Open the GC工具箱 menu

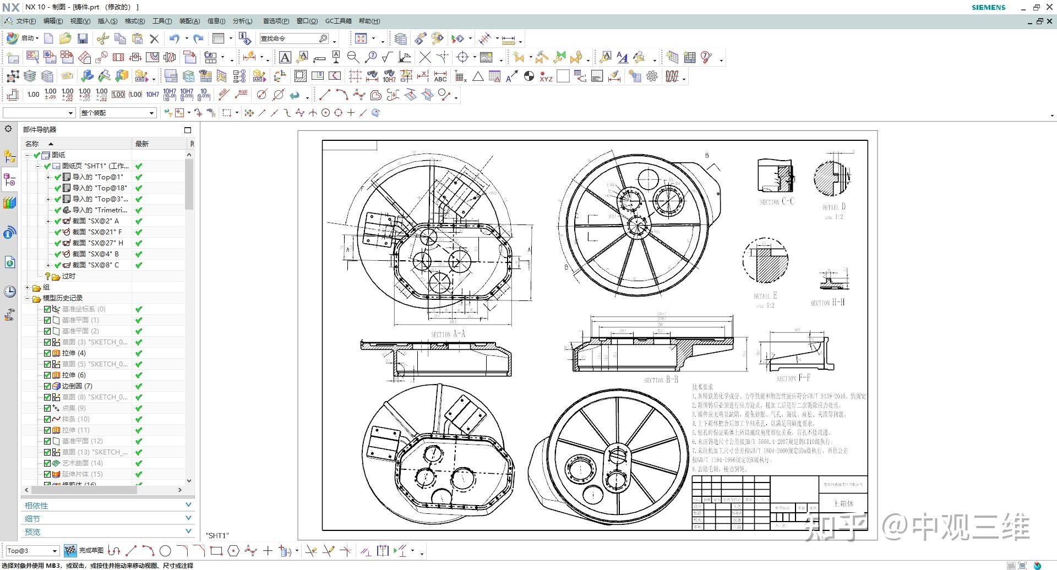[338, 21]
